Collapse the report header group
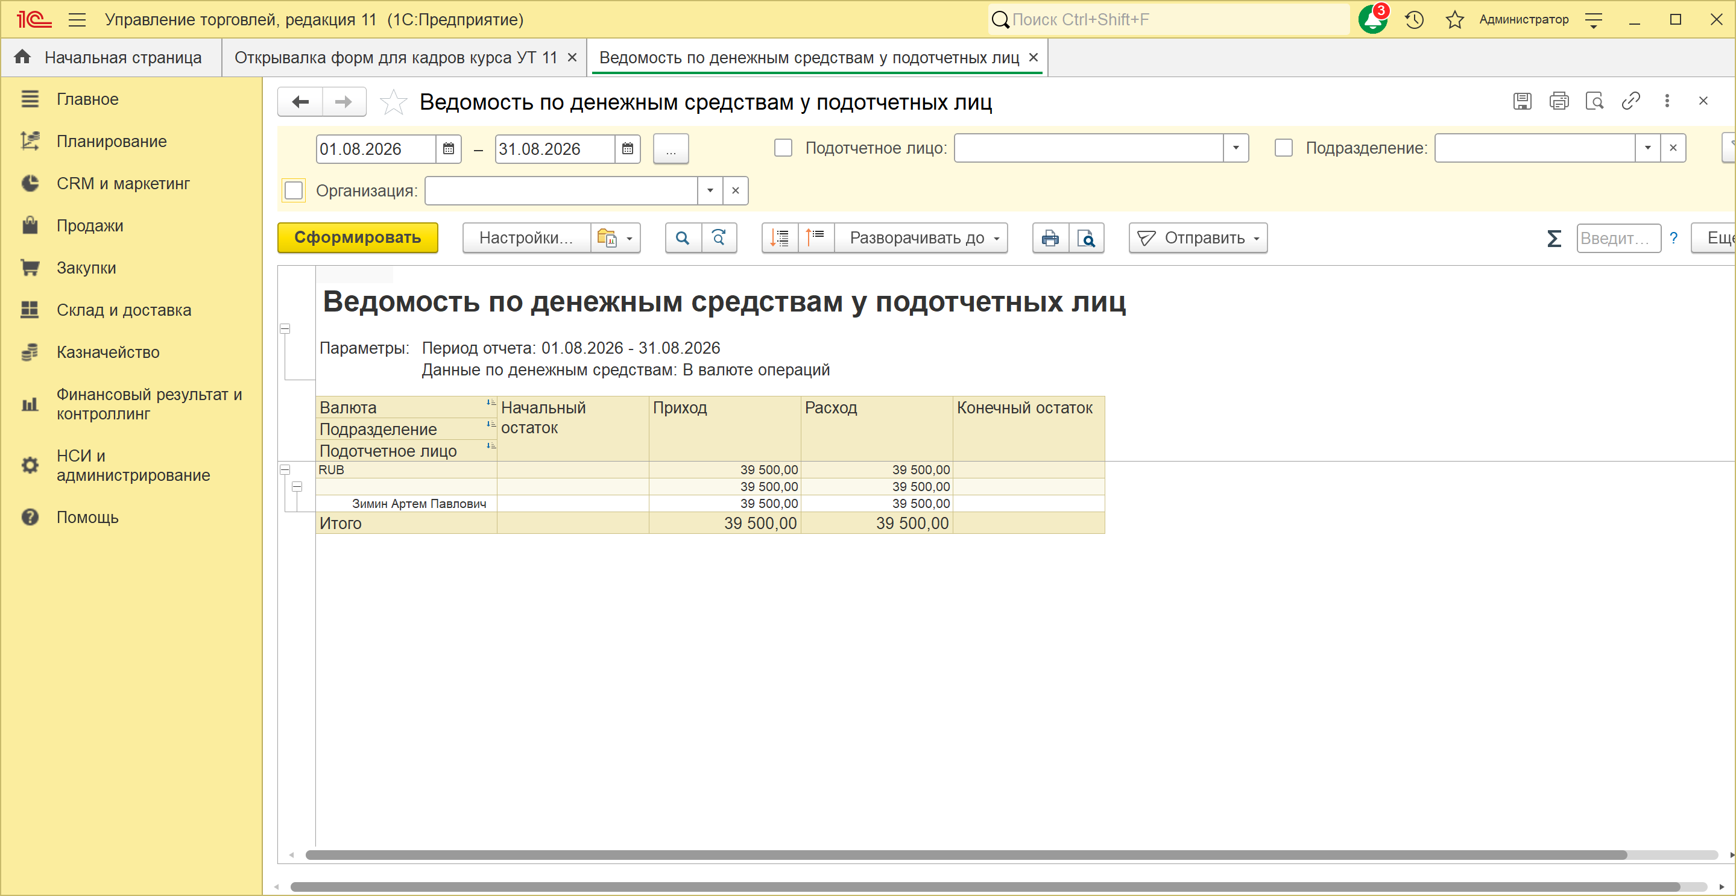Viewport: 1736px width, 896px height. (x=285, y=328)
